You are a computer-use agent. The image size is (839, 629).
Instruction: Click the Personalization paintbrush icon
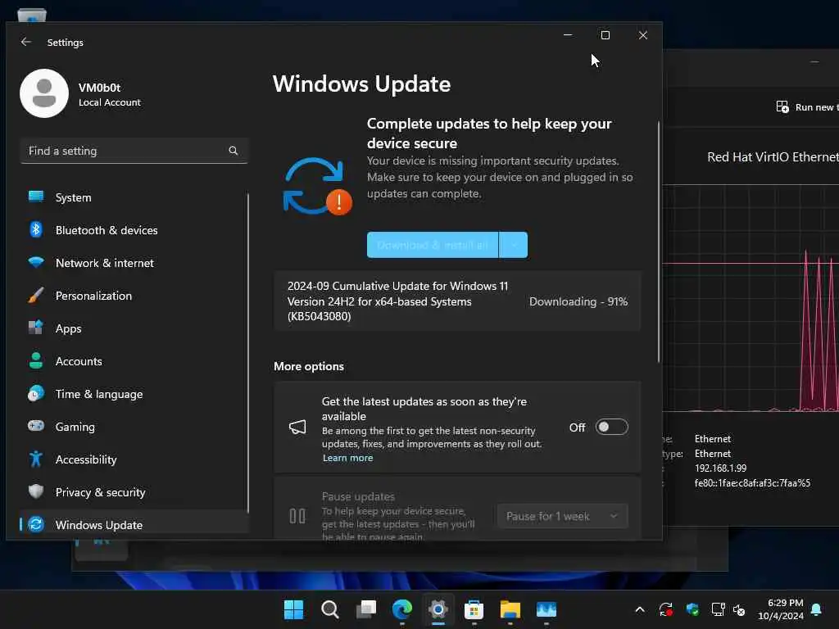coord(36,295)
